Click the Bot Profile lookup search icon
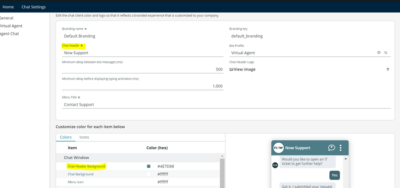This screenshot has height=188, width=400. pyautogui.click(x=386, y=53)
